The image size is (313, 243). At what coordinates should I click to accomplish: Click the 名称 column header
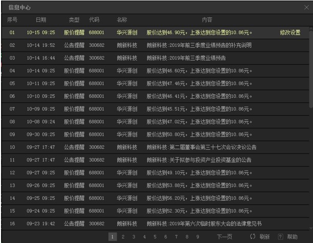(x=122, y=20)
